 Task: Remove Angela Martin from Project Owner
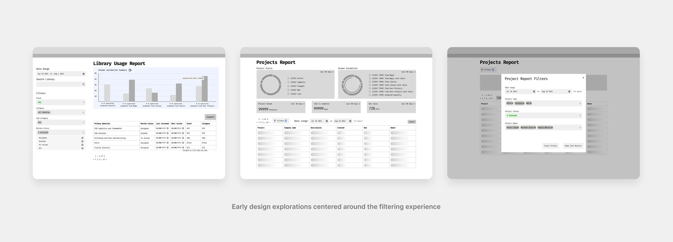pos(552,128)
